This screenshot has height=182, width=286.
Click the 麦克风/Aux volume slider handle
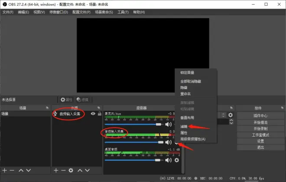tap(159, 125)
